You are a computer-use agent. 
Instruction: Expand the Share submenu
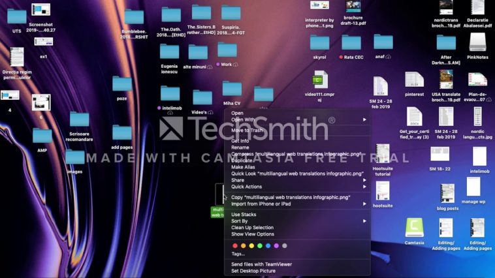point(238,180)
